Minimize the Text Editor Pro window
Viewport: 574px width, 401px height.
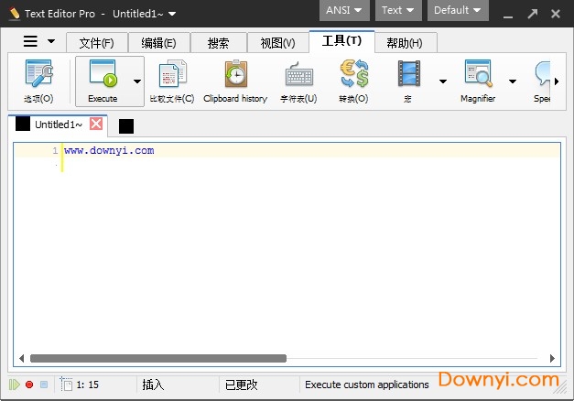point(508,16)
